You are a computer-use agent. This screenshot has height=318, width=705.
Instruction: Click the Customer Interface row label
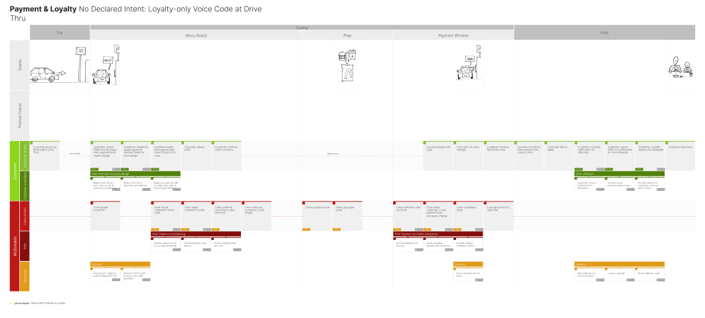(25, 185)
